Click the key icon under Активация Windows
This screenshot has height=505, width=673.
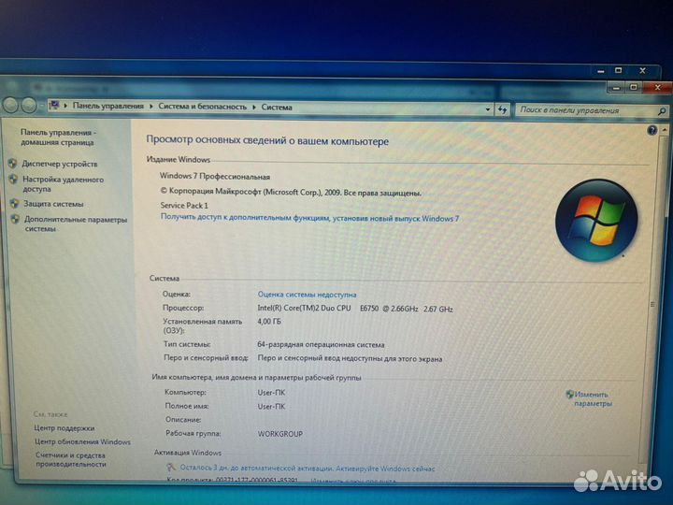pos(171,468)
